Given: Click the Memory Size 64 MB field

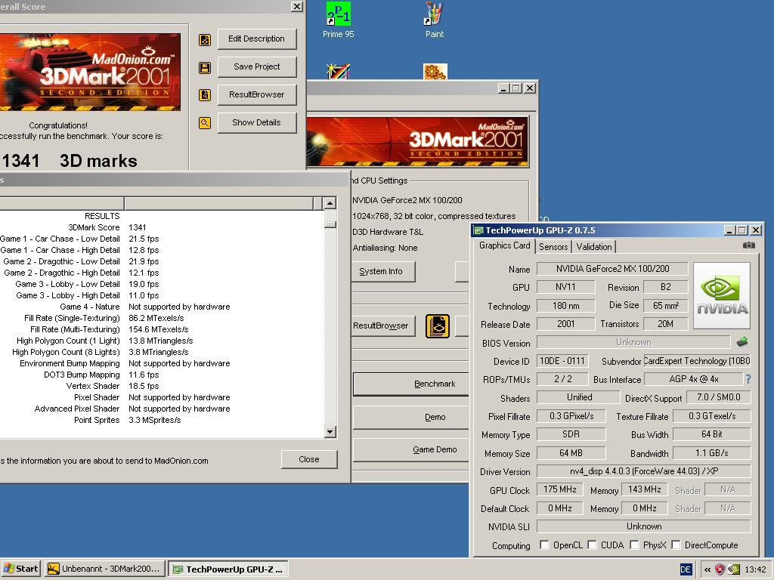Looking at the screenshot, I should pyautogui.click(x=571, y=453).
